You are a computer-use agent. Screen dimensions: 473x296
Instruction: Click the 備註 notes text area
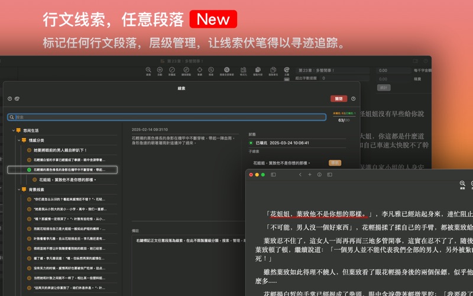tap(183, 255)
